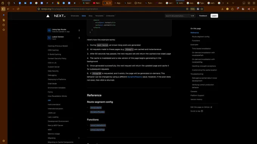The width and height of the screenshot is (257, 144).
Task: Open the Latest Version selector
Action: (63, 38)
